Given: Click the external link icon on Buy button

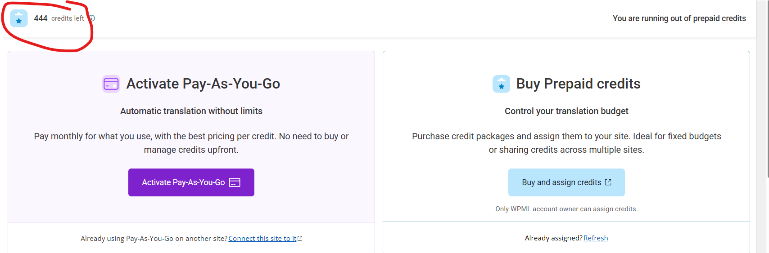Looking at the screenshot, I should pos(608,182).
